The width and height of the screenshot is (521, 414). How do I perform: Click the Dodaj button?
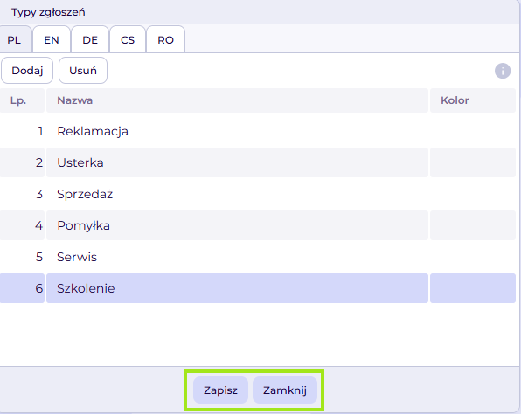click(x=27, y=71)
